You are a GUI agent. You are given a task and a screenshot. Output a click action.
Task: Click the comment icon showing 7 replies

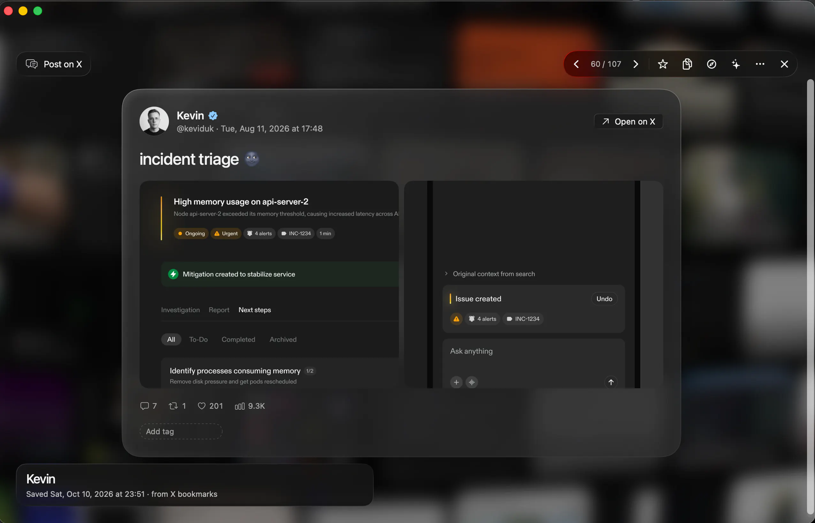pyautogui.click(x=145, y=406)
